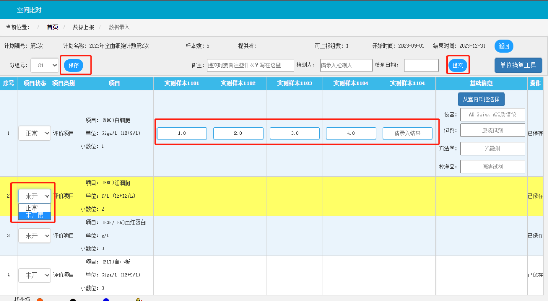
Task: Click the 校准品 calibrator field
Action: 493,167
